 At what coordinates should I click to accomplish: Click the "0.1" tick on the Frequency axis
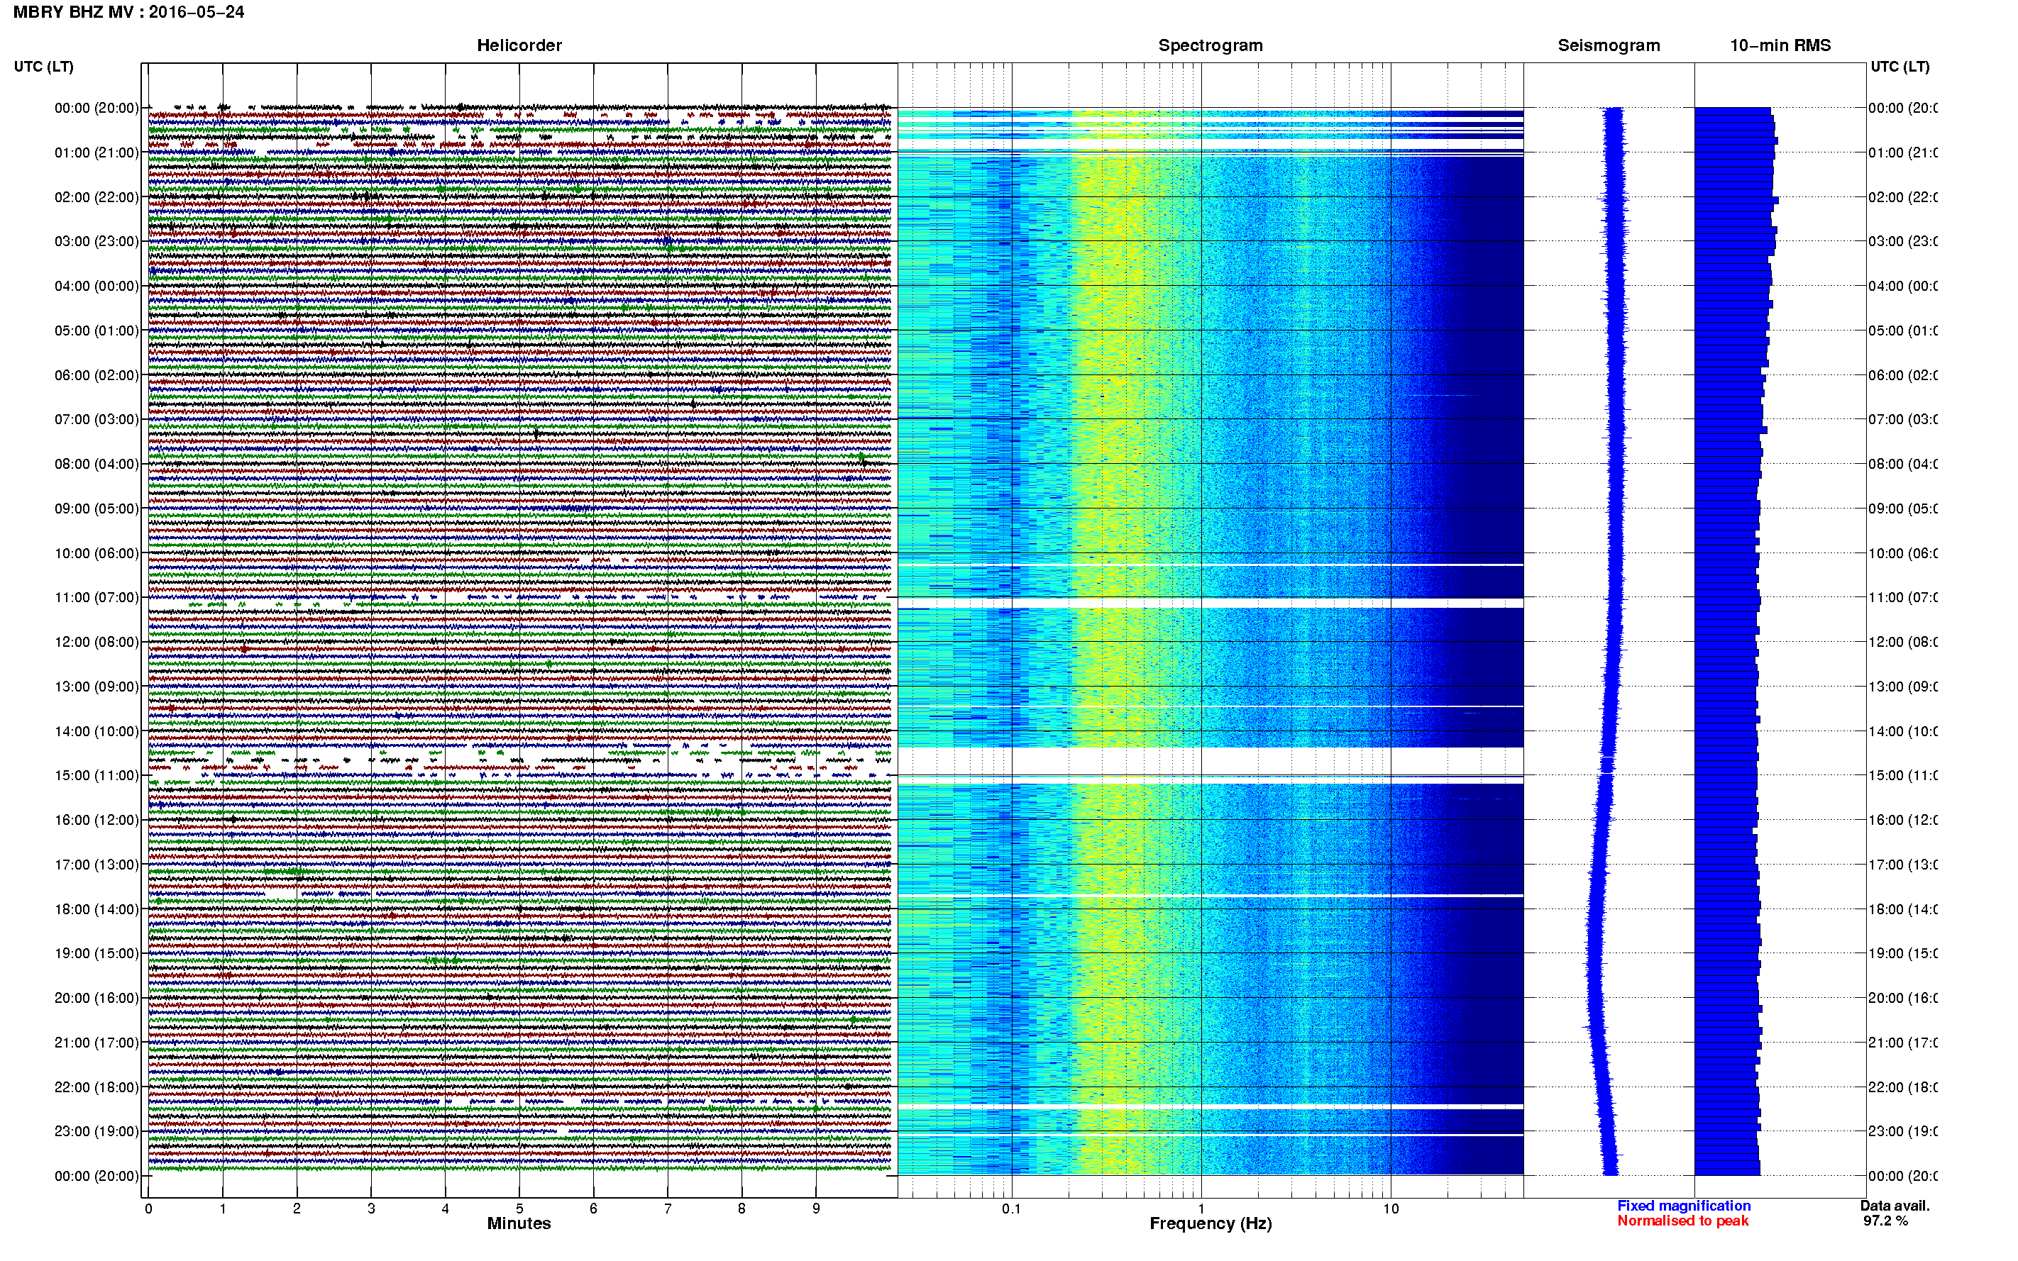point(1011,1209)
